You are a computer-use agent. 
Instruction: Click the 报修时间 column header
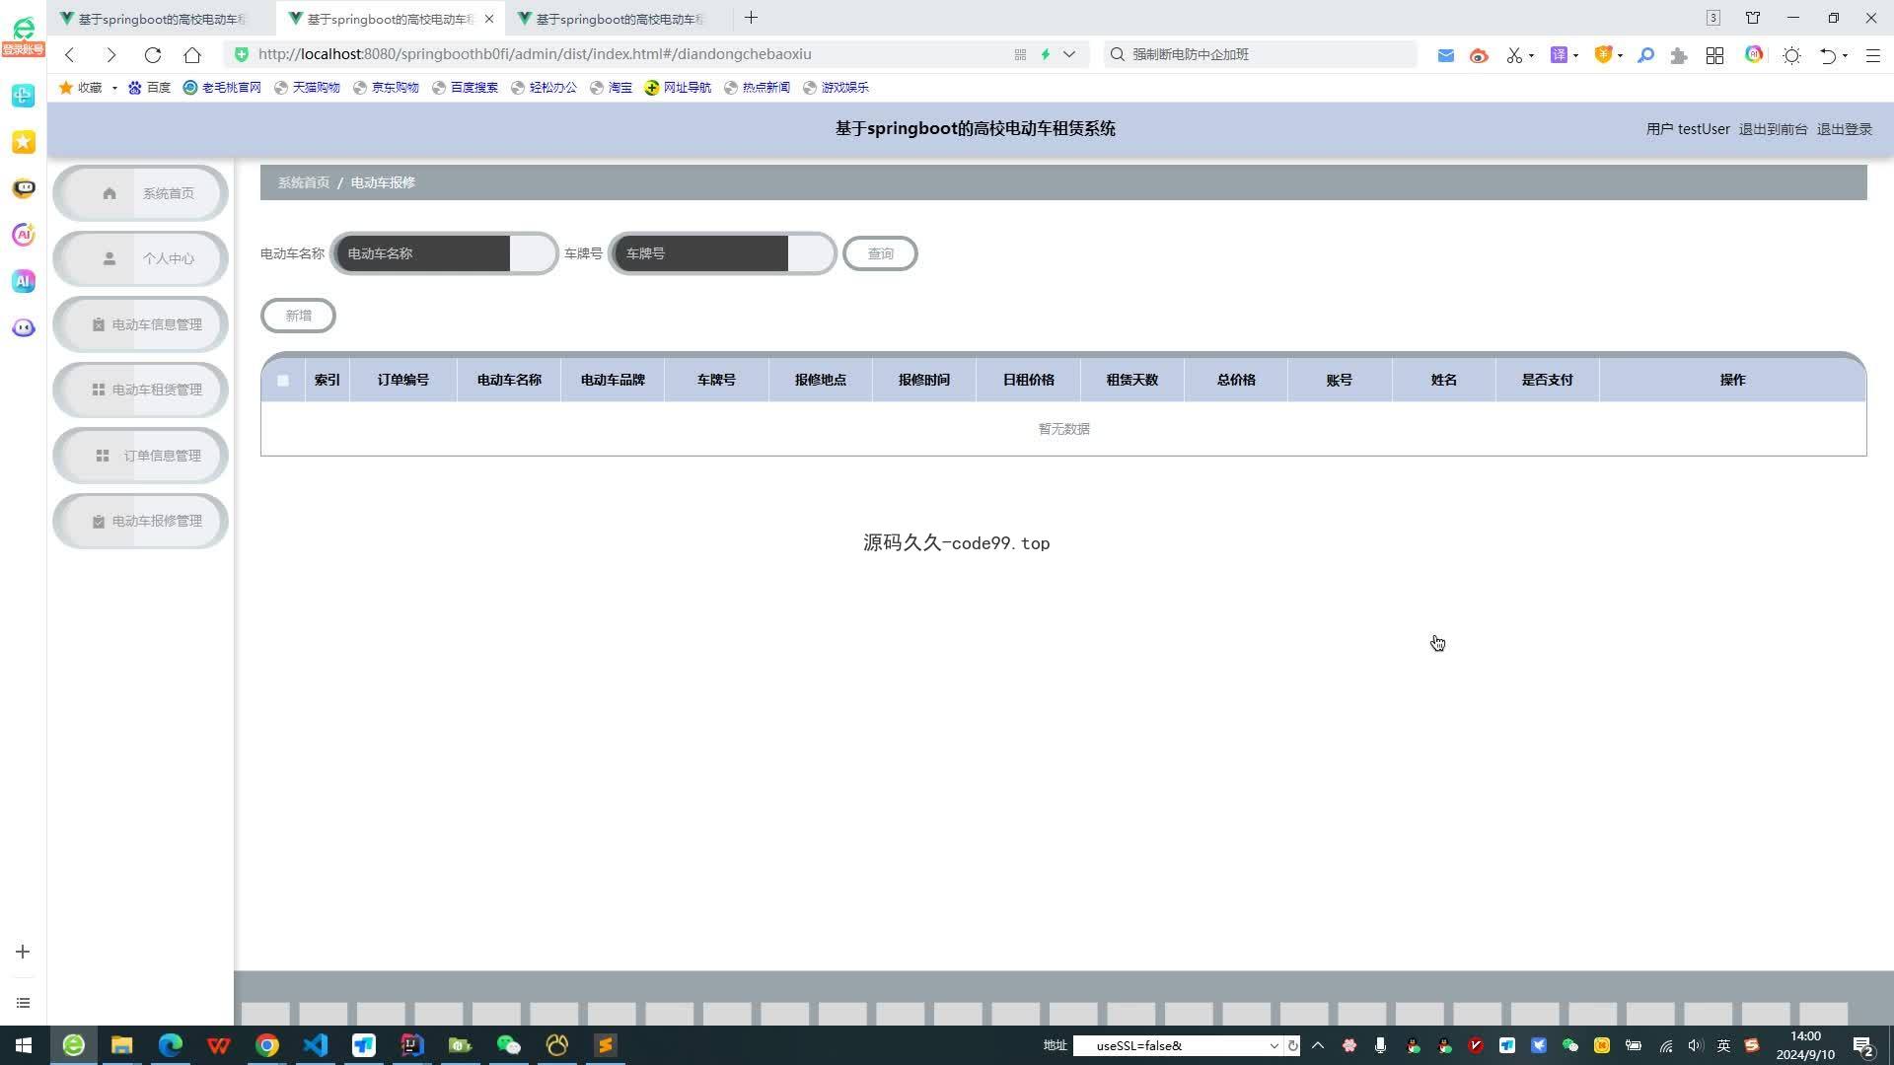pos(924,380)
